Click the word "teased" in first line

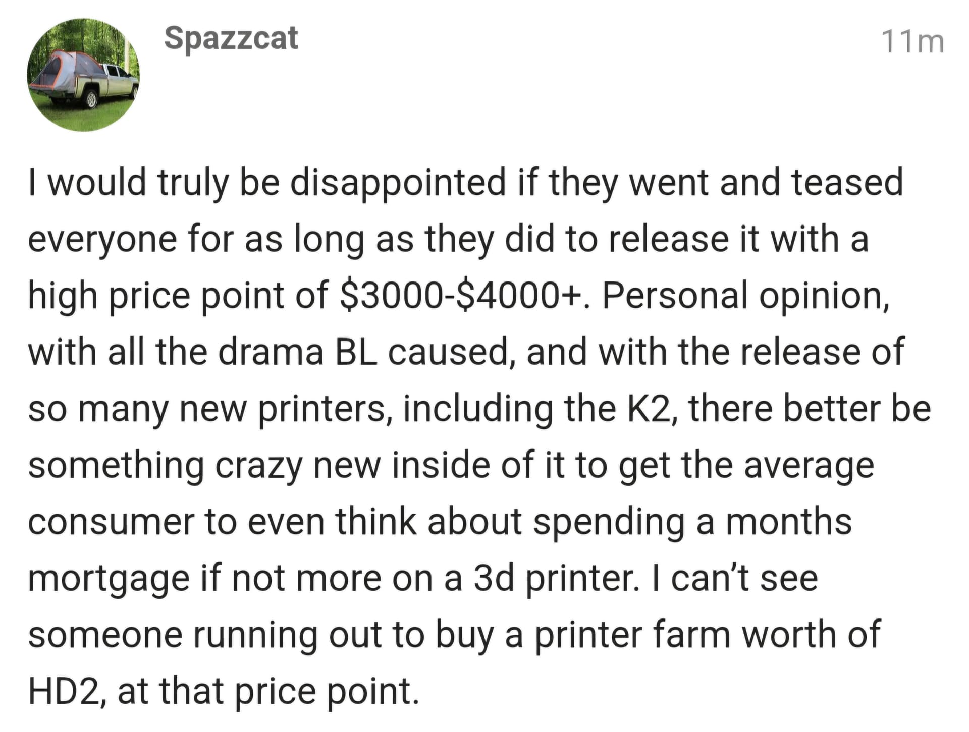[847, 183]
